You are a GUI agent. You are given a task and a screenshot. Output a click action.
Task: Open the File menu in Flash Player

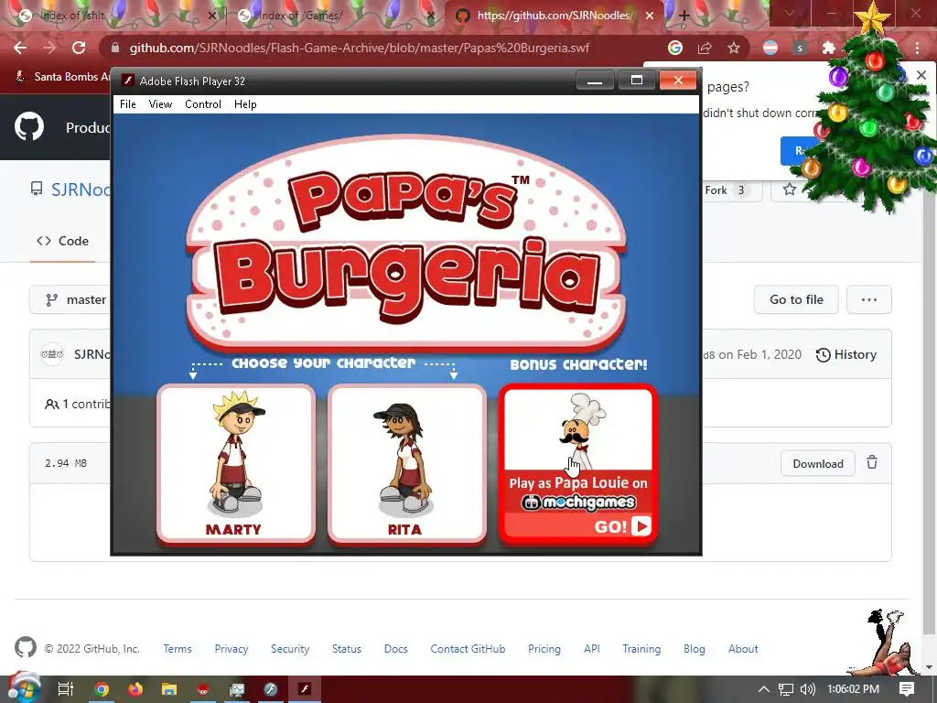point(128,104)
